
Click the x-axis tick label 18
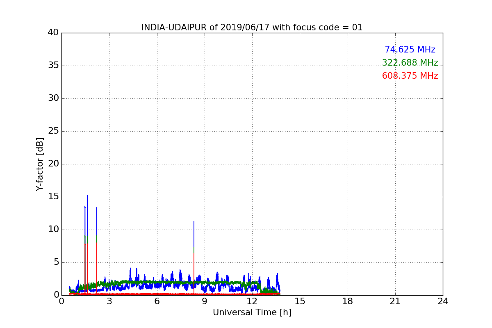pos(348,301)
